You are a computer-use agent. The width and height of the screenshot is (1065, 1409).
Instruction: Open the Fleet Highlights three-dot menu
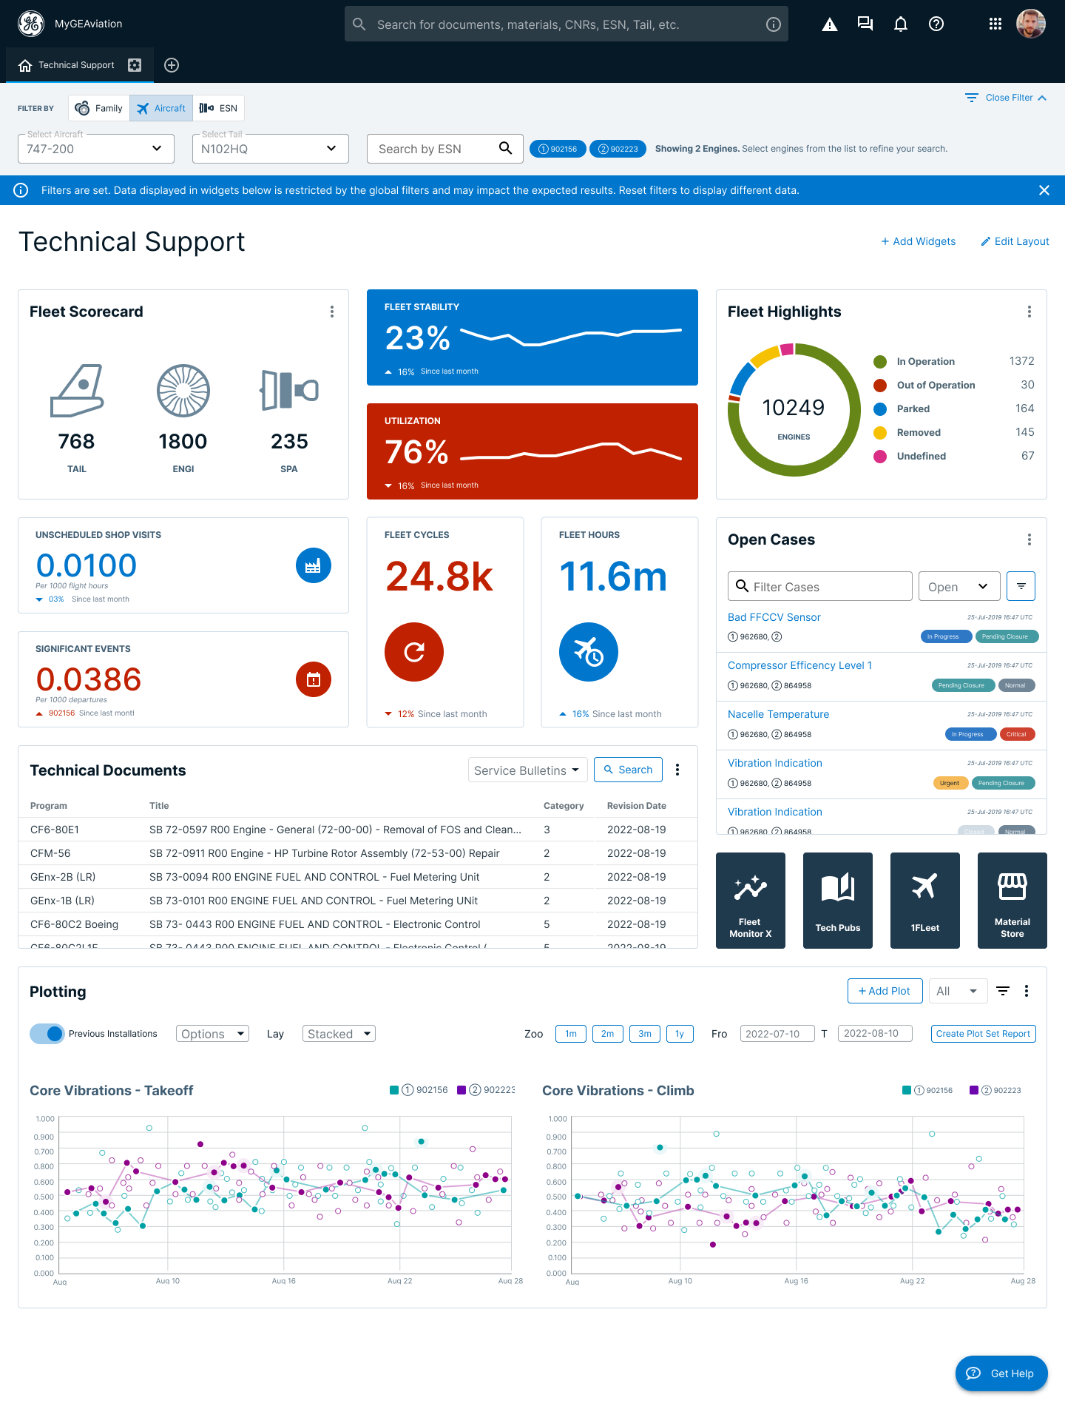point(1029,312)
